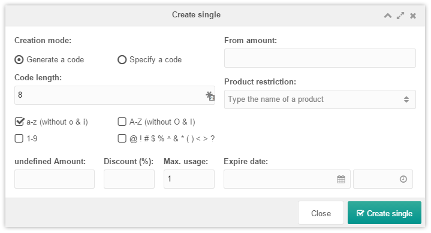Viewport: 431px width, 233px height.
Task: Close the dialog with the X icon
Action: pos(413,16)
